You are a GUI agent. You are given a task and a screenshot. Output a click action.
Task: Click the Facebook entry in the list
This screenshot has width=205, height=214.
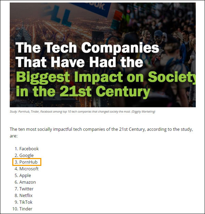click(29, 149)
